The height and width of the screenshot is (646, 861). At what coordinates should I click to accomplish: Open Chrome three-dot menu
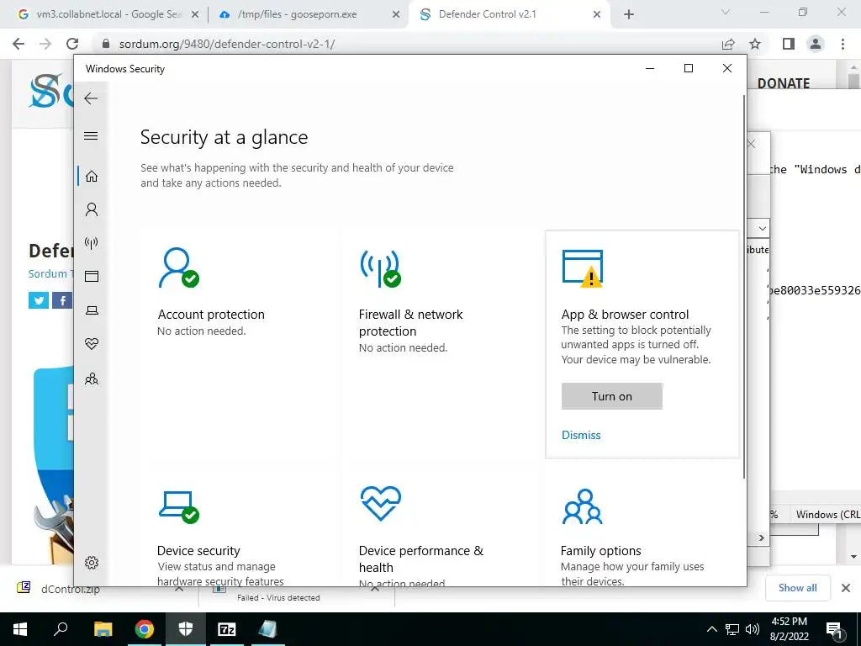point(843,44)
